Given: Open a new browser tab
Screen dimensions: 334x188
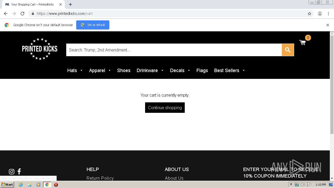Looking at the screenshot, I should pos(70,4).
